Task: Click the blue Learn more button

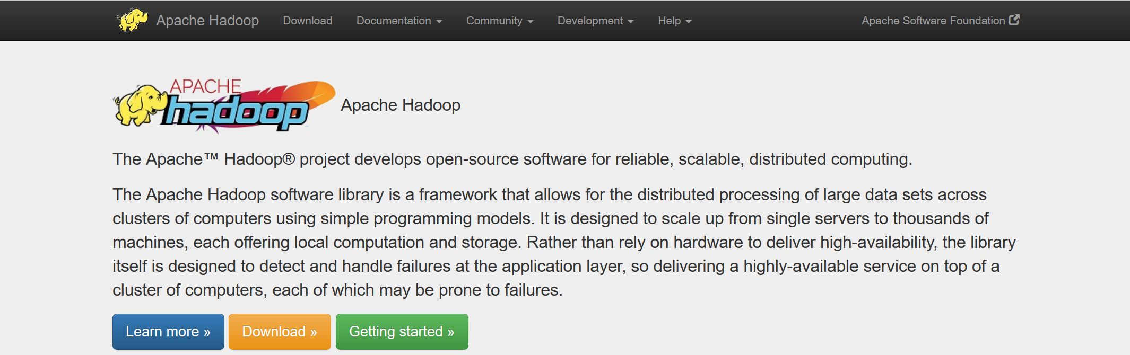Action: tap(168, 332)
